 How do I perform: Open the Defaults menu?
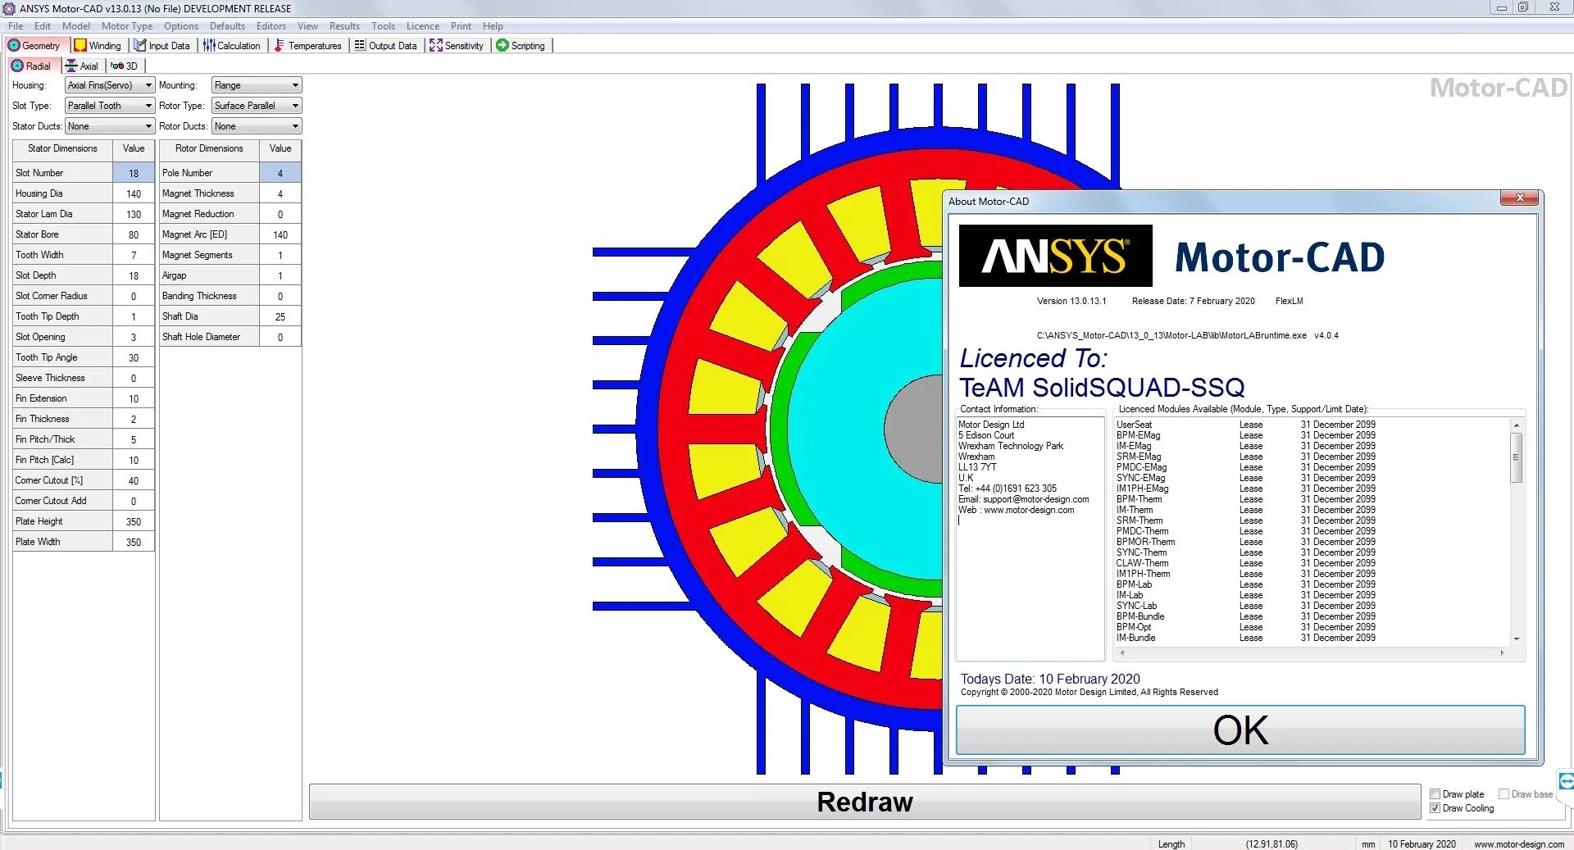point(227,26)
